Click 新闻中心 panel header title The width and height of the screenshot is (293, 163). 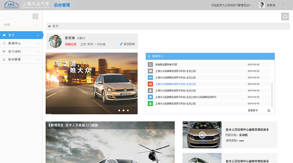point(158,56)
